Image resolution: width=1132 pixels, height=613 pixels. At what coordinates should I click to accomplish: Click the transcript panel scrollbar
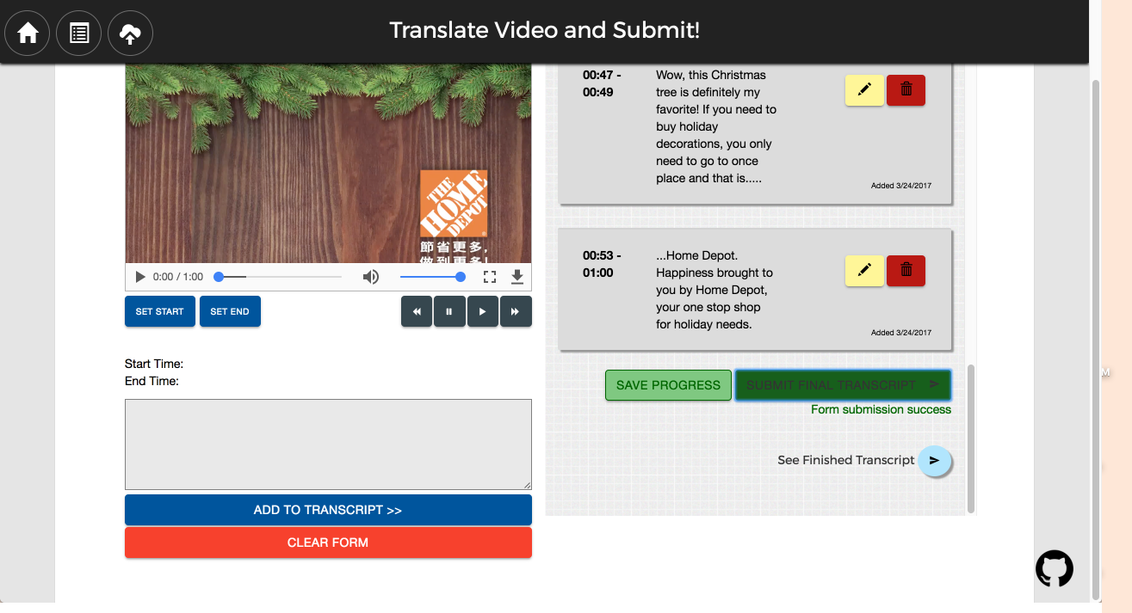(971, 438)
